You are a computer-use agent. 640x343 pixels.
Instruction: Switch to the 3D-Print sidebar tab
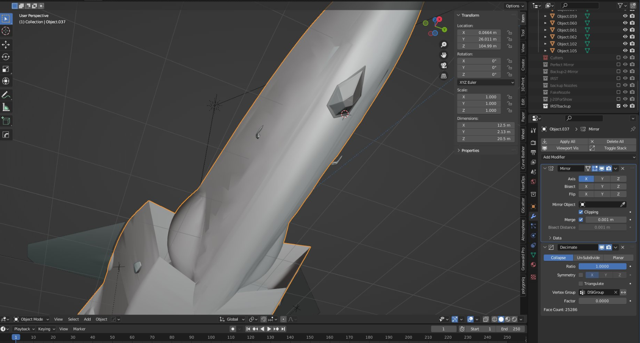click(x=523, y=84)
